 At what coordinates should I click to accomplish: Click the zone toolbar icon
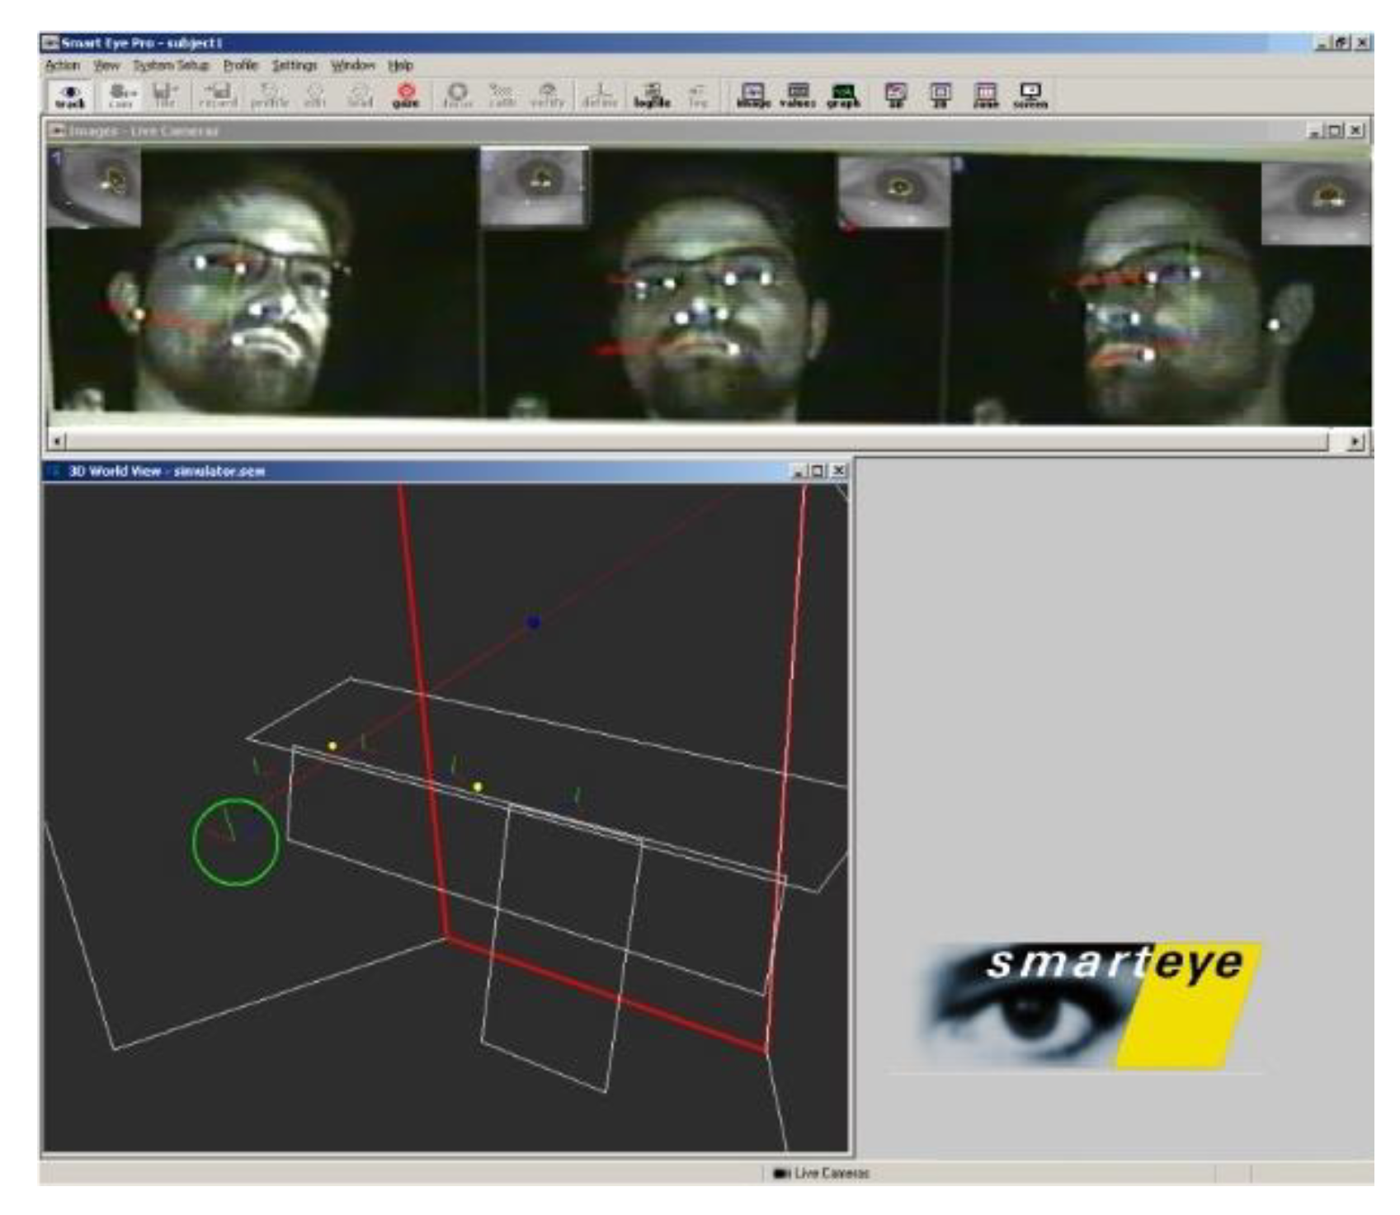pyautogui.click(x=986, y=96)
